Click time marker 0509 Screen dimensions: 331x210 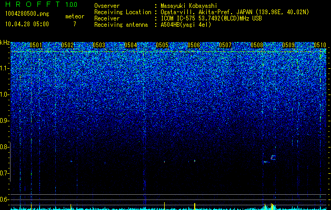(x=288, y=45)
